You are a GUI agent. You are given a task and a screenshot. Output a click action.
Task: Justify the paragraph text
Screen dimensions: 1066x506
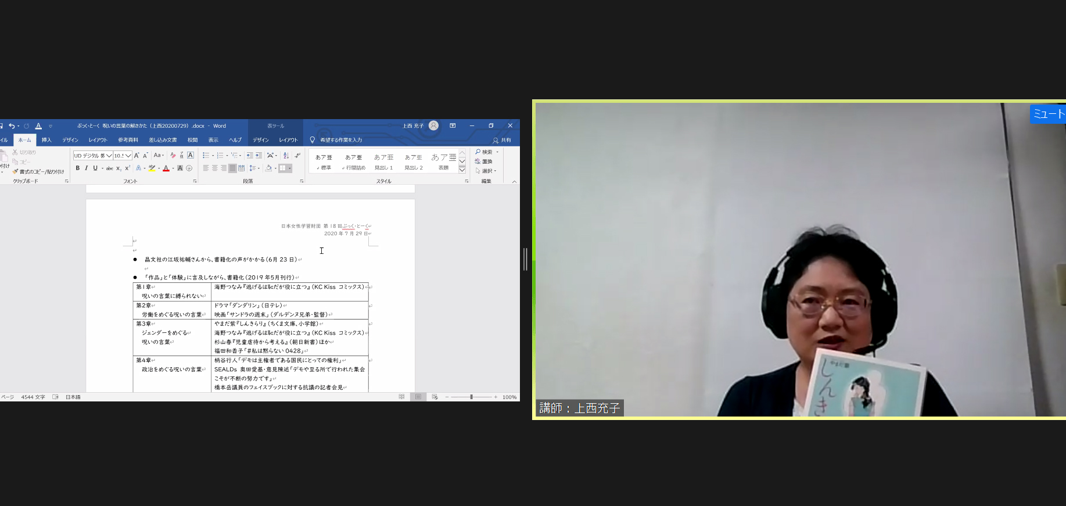232,168
